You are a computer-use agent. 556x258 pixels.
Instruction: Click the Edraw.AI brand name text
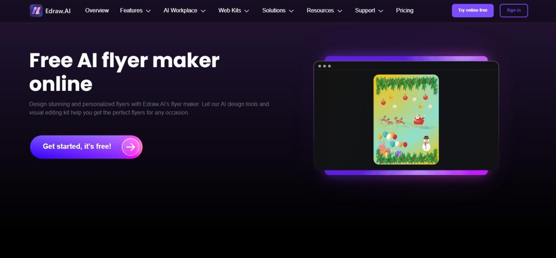coord(58,10)
